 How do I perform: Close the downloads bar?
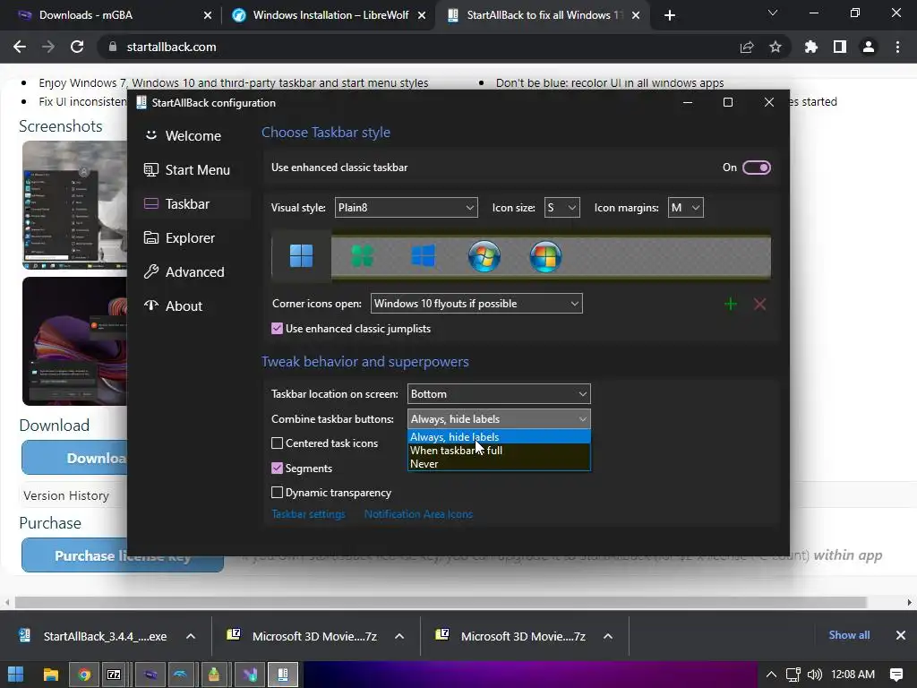[901, 635]
